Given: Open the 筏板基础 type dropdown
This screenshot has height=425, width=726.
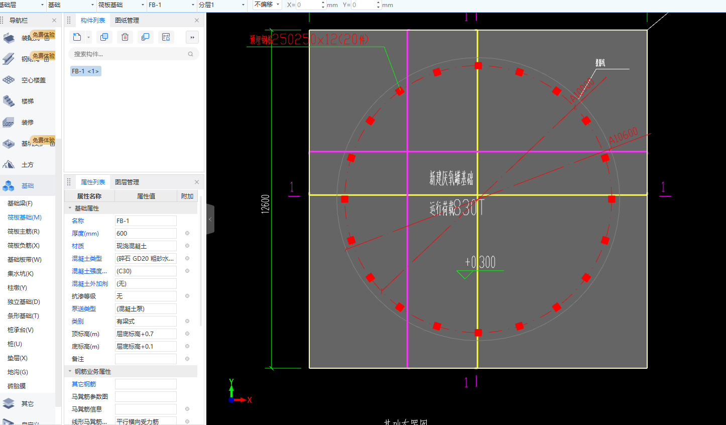Looking at the screenshot, I should [x=143, y=5].
